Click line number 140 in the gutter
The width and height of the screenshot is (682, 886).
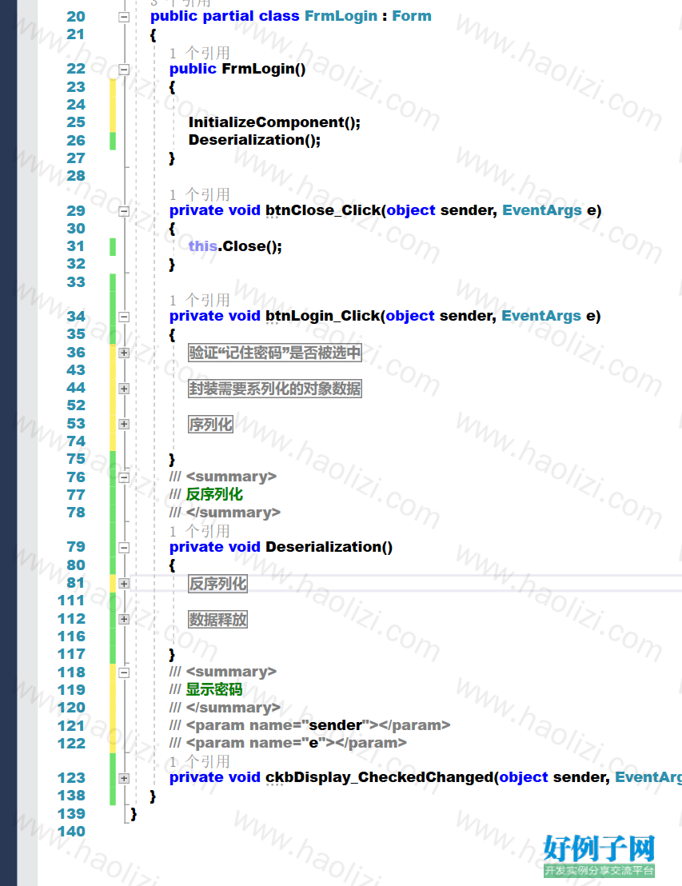71,832
